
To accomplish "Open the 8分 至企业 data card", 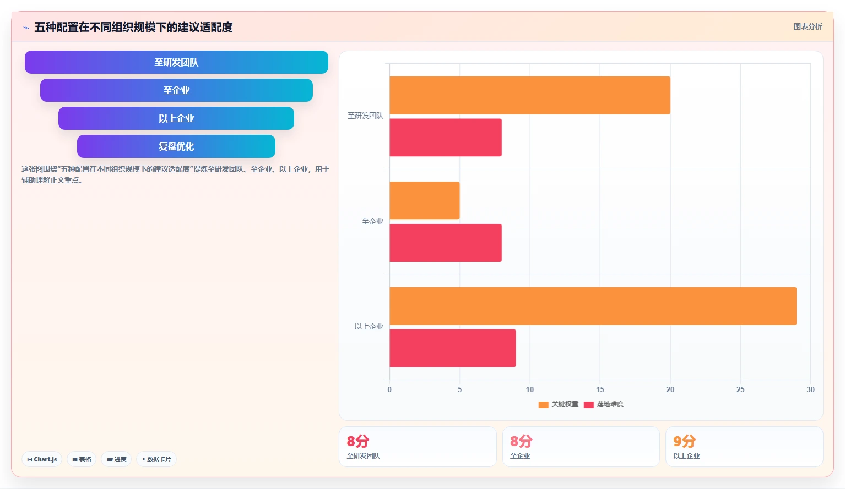I will pyautogui.click(x=581, y=447).
